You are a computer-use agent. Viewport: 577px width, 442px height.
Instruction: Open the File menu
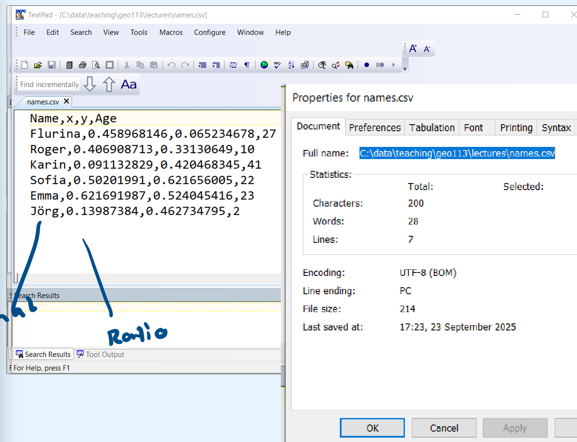coord(29,32)
